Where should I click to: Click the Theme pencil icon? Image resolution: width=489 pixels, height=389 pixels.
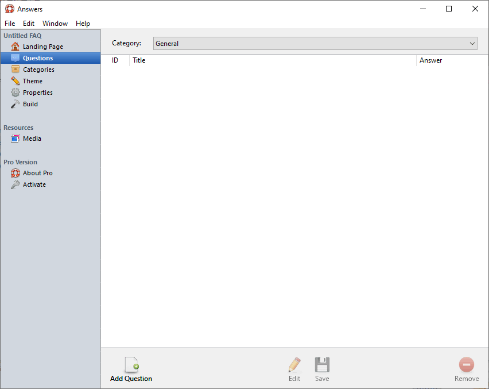[x=15, y=81]
